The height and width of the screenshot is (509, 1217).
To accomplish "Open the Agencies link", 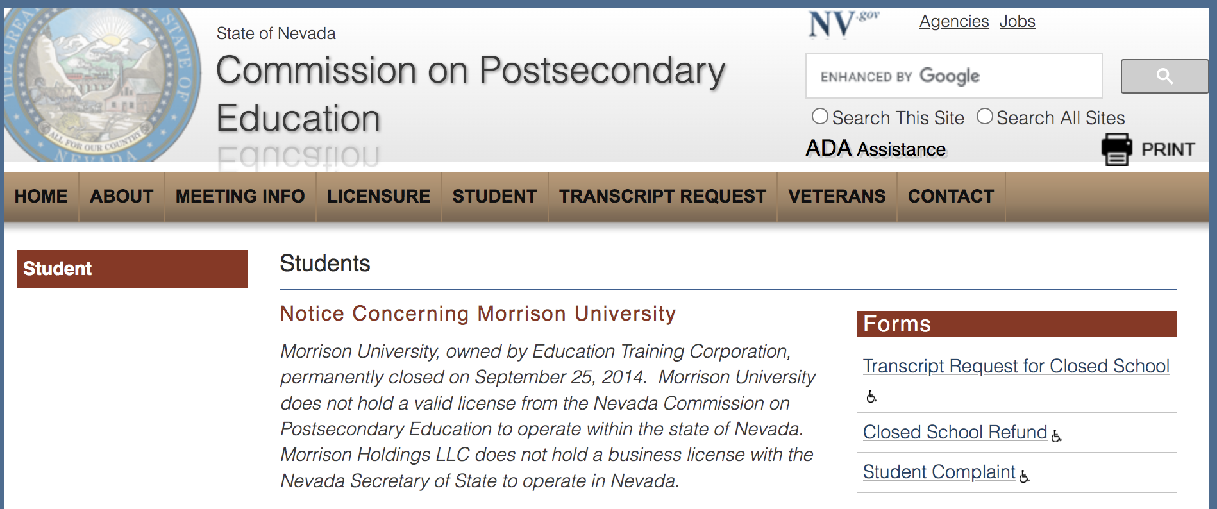I will pyautogui.click(x=953, y=22).
